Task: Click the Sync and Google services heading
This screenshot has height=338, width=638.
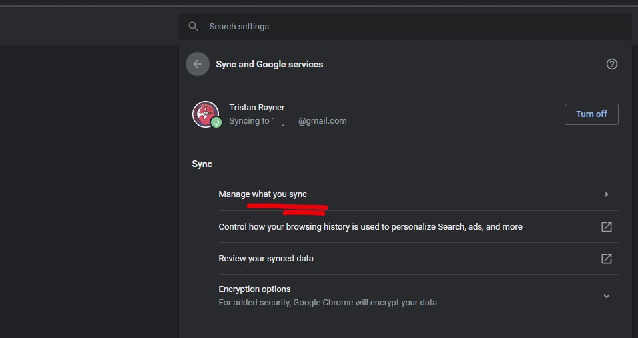Action: pos(270,65)
